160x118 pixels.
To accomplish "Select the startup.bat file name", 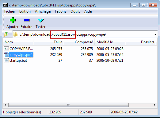I will [x=18, y=61].
